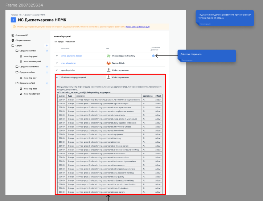Open Описание ИС in the sidebar
The width and height of the screenshot is (263, 201).
21,35
